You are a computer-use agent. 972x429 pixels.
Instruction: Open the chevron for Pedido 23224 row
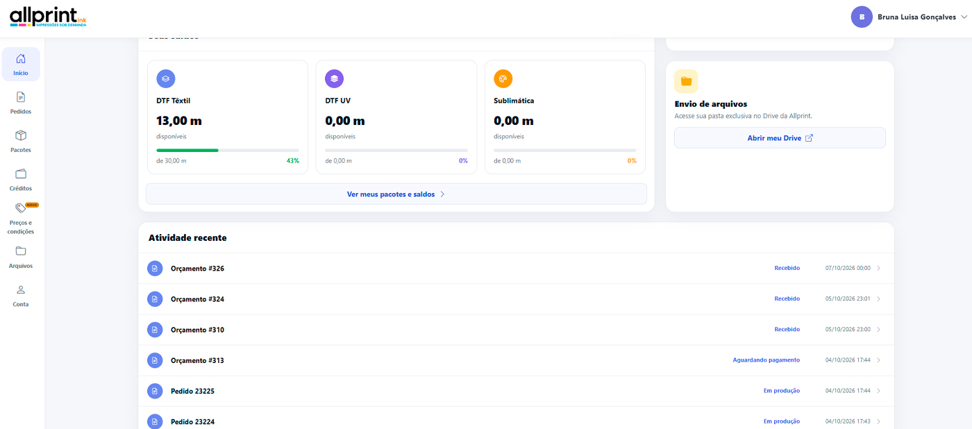click(x=879, y=421)
